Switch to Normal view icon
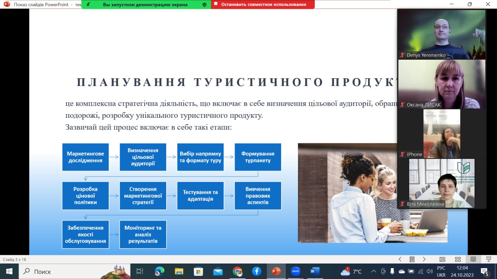The width and height of the screenshot is (497, 279). pyautogui.click(x=442, y=259)
